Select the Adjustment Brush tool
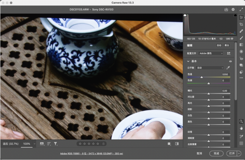 [241, 38]
